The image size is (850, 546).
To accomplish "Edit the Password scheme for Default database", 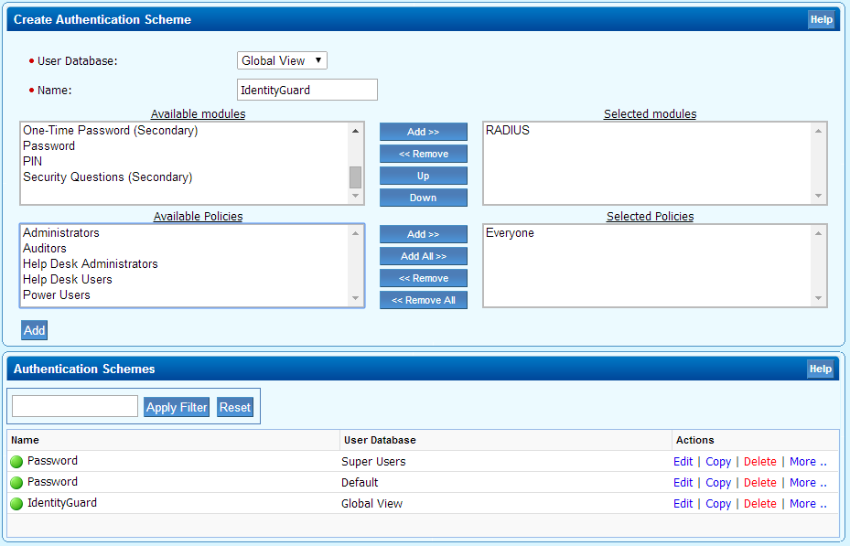I will click(683, 483).
